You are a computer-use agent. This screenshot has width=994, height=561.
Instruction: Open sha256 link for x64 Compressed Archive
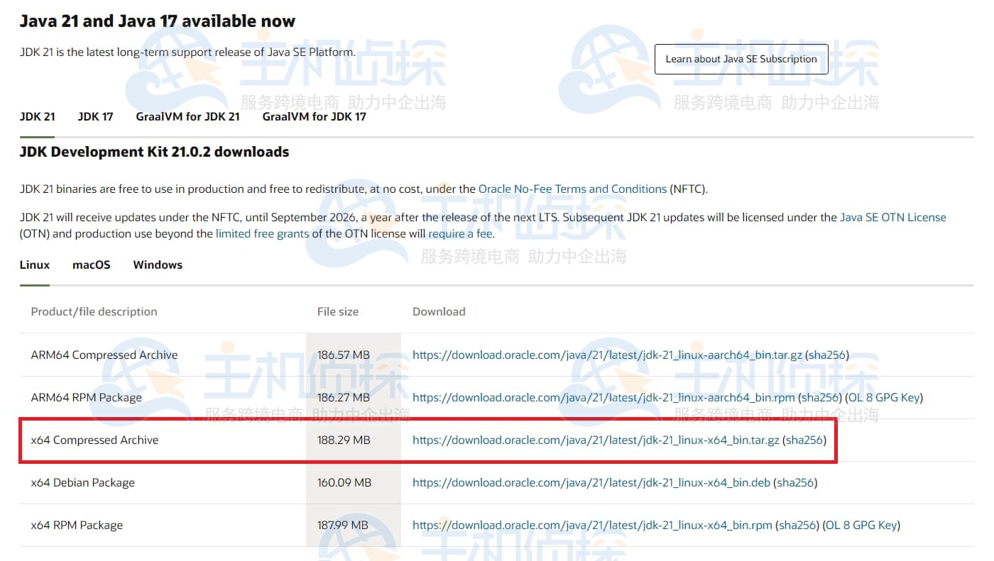point(805,440)
